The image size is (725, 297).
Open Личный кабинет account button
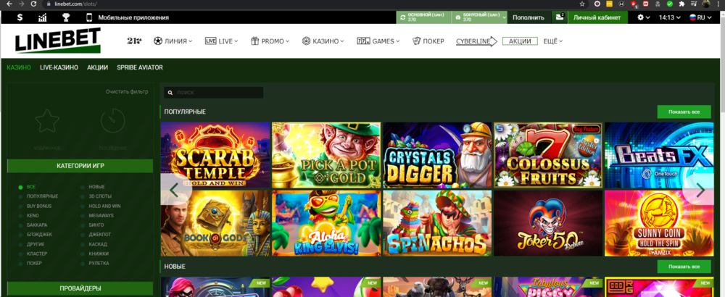[x=597, y=17]
